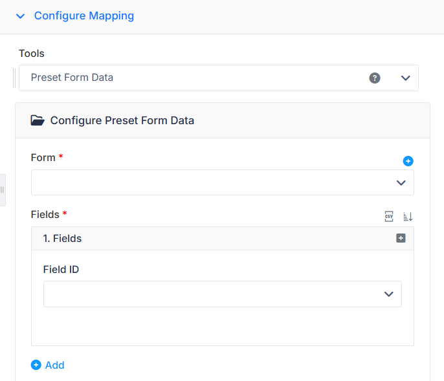The height and width of the screenshot is (381, 444).
Task: Click the Configure Preset Form Data panel title
Action: pos(122,120)
